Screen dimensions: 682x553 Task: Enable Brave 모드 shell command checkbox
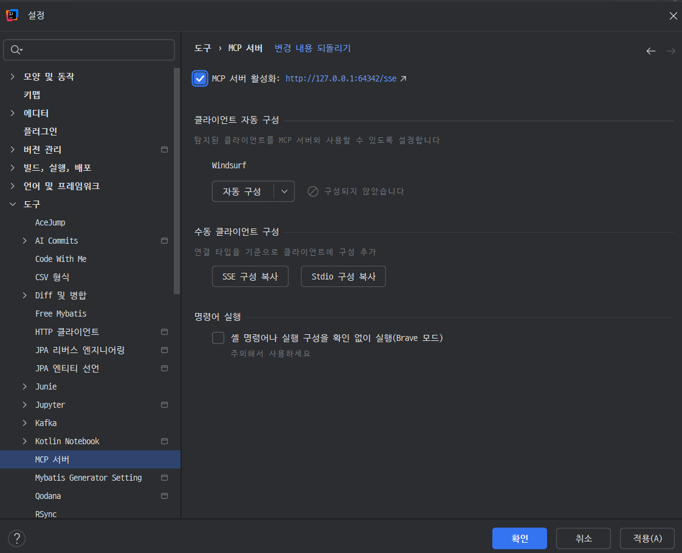pyautogui.click(x=218, y=338)
